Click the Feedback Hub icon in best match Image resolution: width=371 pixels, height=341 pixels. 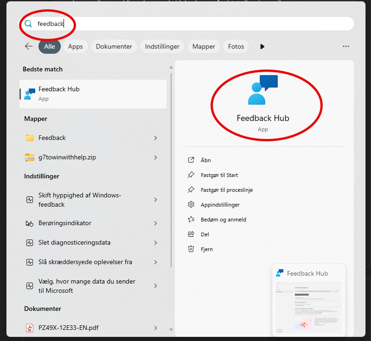click(x=30, y=94)
